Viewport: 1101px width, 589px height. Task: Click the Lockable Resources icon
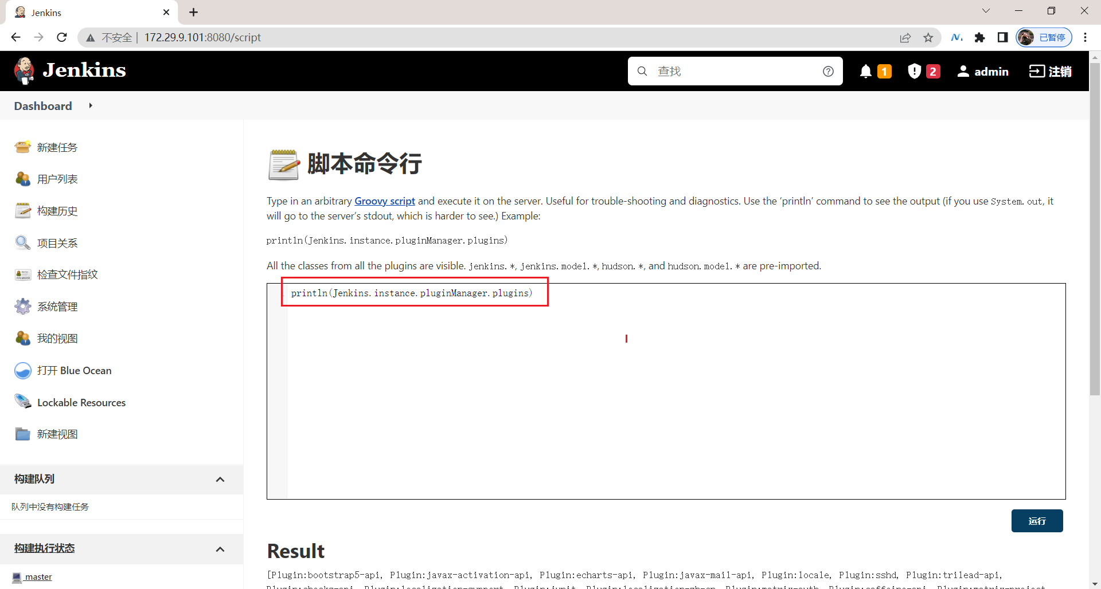23,402
